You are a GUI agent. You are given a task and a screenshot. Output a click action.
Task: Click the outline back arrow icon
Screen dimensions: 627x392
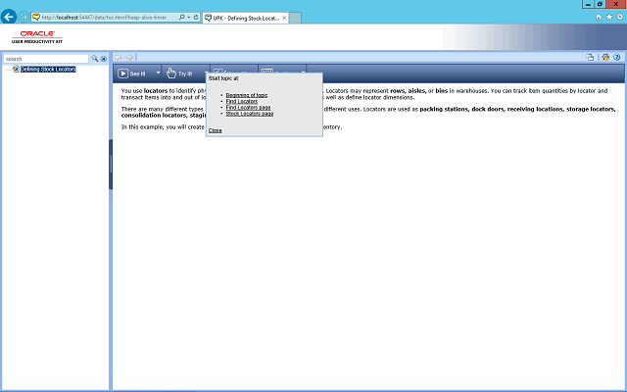coord(119,58)
